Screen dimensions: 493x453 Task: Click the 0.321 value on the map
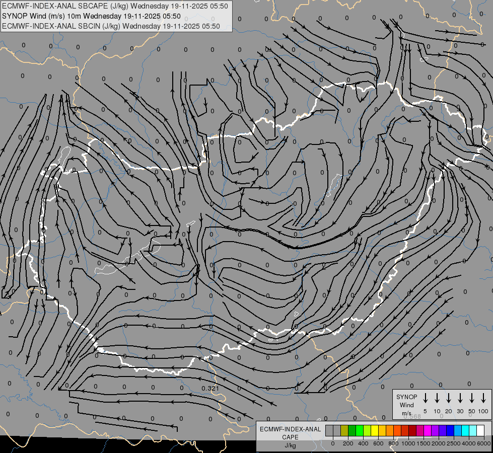click(210, 388)
